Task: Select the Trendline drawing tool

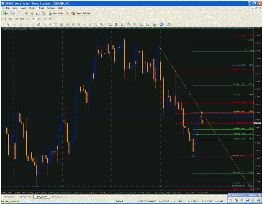Action: coord(33,24)
